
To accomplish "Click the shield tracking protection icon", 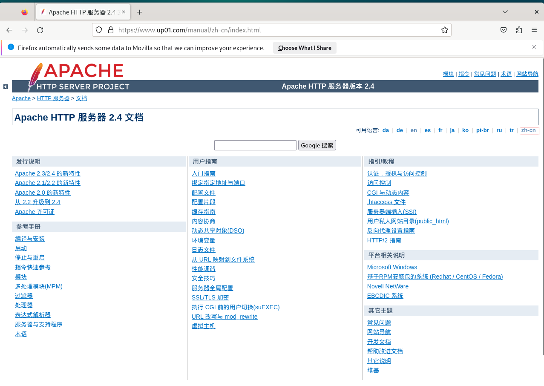I will coord(99,30).
